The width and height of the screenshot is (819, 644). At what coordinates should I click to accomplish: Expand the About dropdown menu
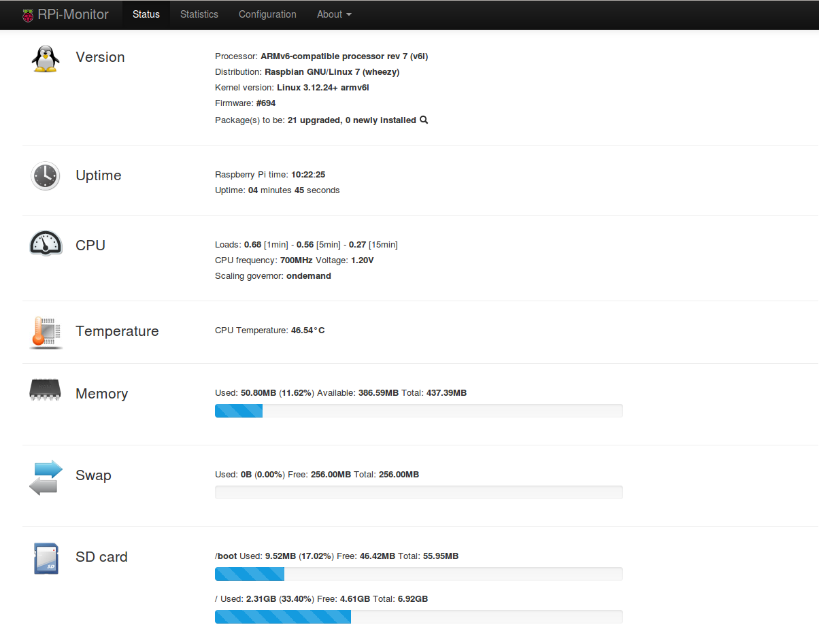[334, 14]
